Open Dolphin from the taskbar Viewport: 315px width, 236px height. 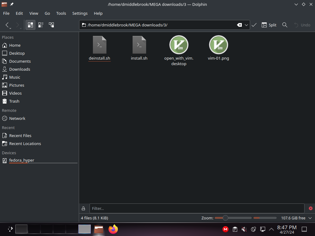[x=99, y=229]
